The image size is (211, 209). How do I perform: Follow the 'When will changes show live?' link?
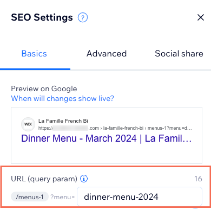pos(62,99)
